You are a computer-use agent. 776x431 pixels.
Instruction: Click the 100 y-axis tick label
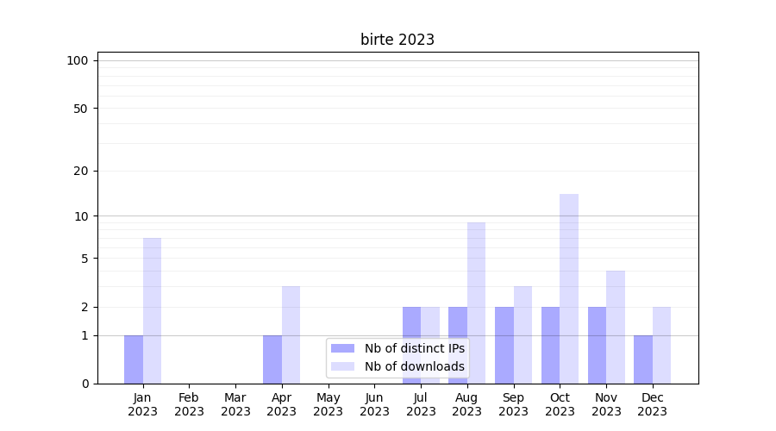click(x=78, y=60)
